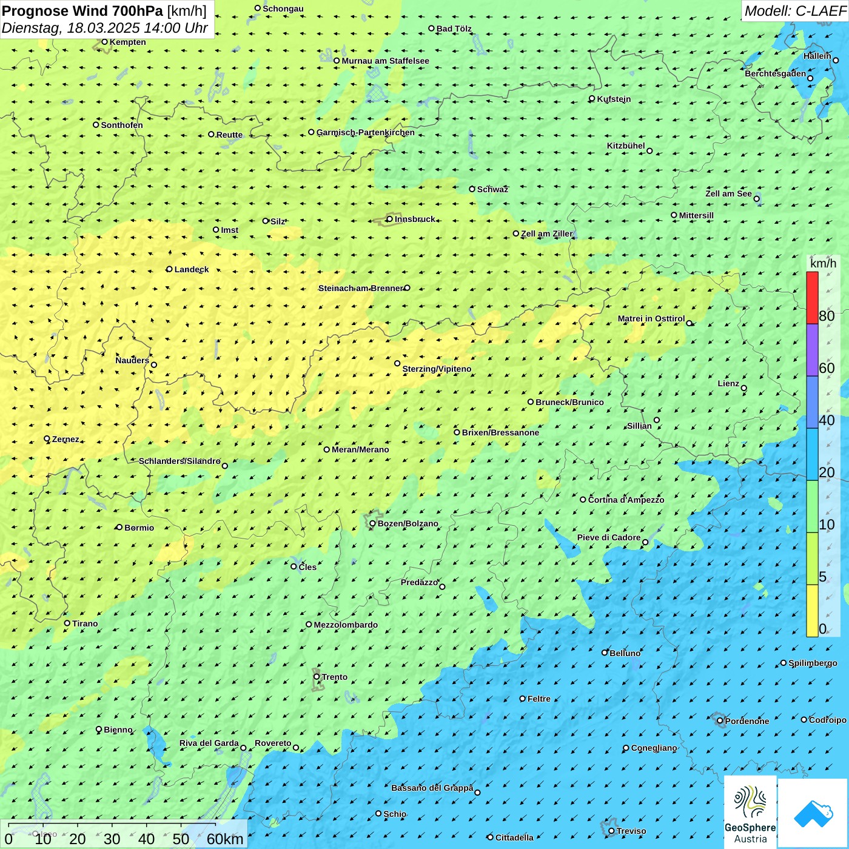The image size is (849, 849).
Task: Select the Bruneck/Brunico label
Action: pos(569,402)
